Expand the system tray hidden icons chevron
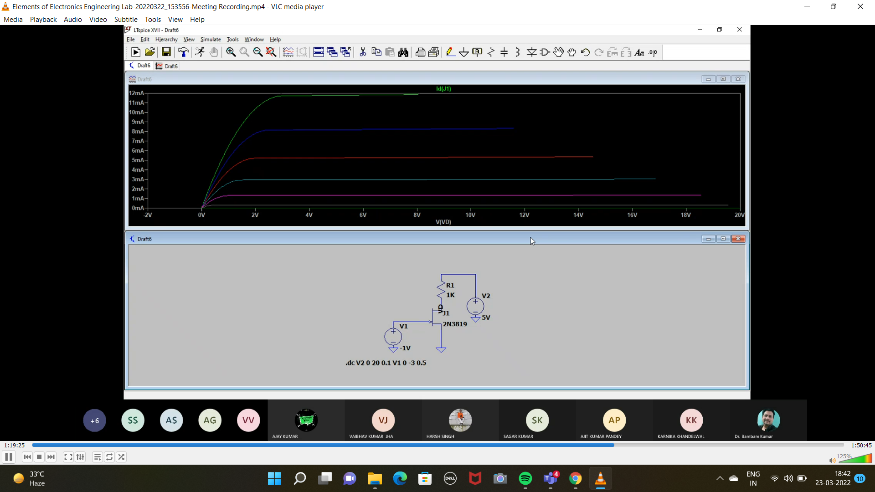 coord(720,479)
